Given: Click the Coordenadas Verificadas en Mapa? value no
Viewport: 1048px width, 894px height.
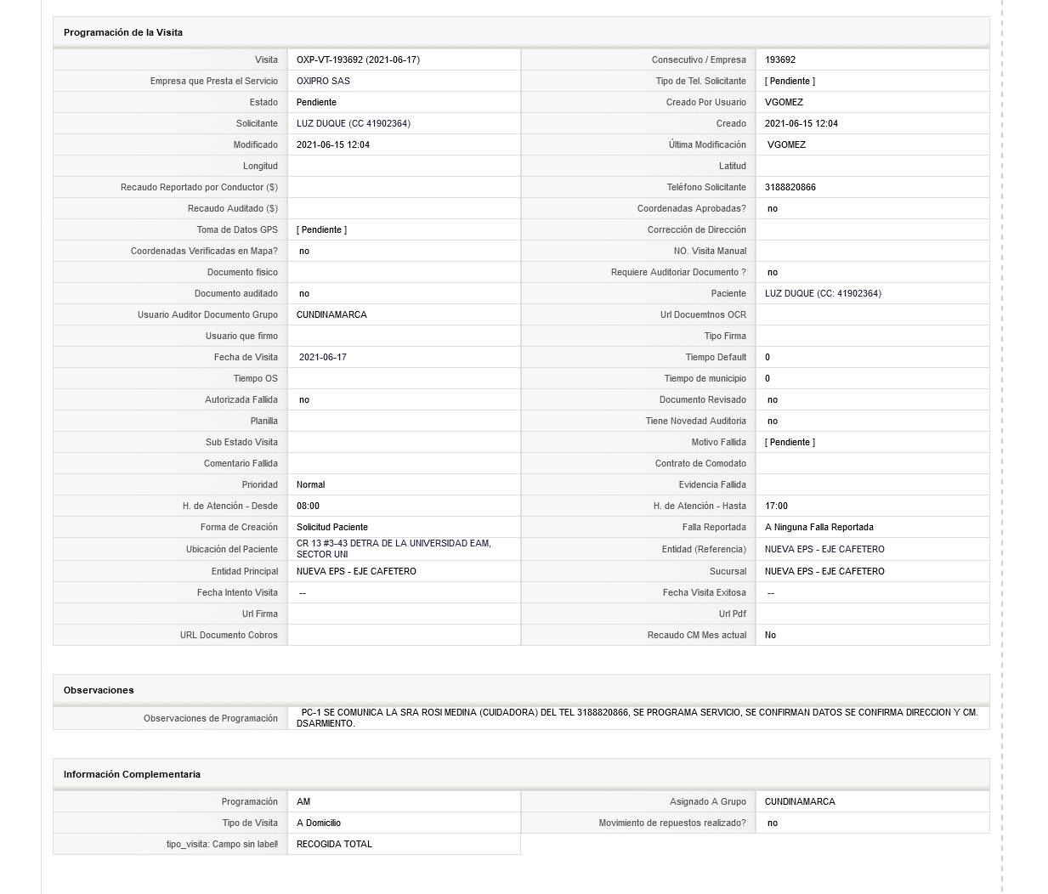Looking at the screenshot, I should (x=304, y=251).
